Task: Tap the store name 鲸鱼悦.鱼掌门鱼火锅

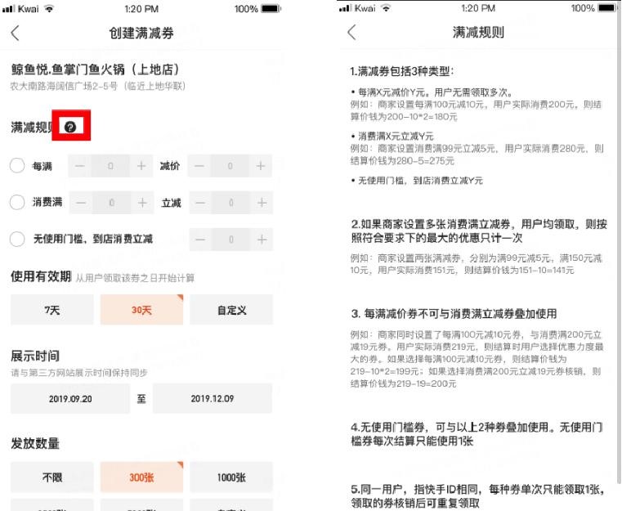Action: point(95,69)
